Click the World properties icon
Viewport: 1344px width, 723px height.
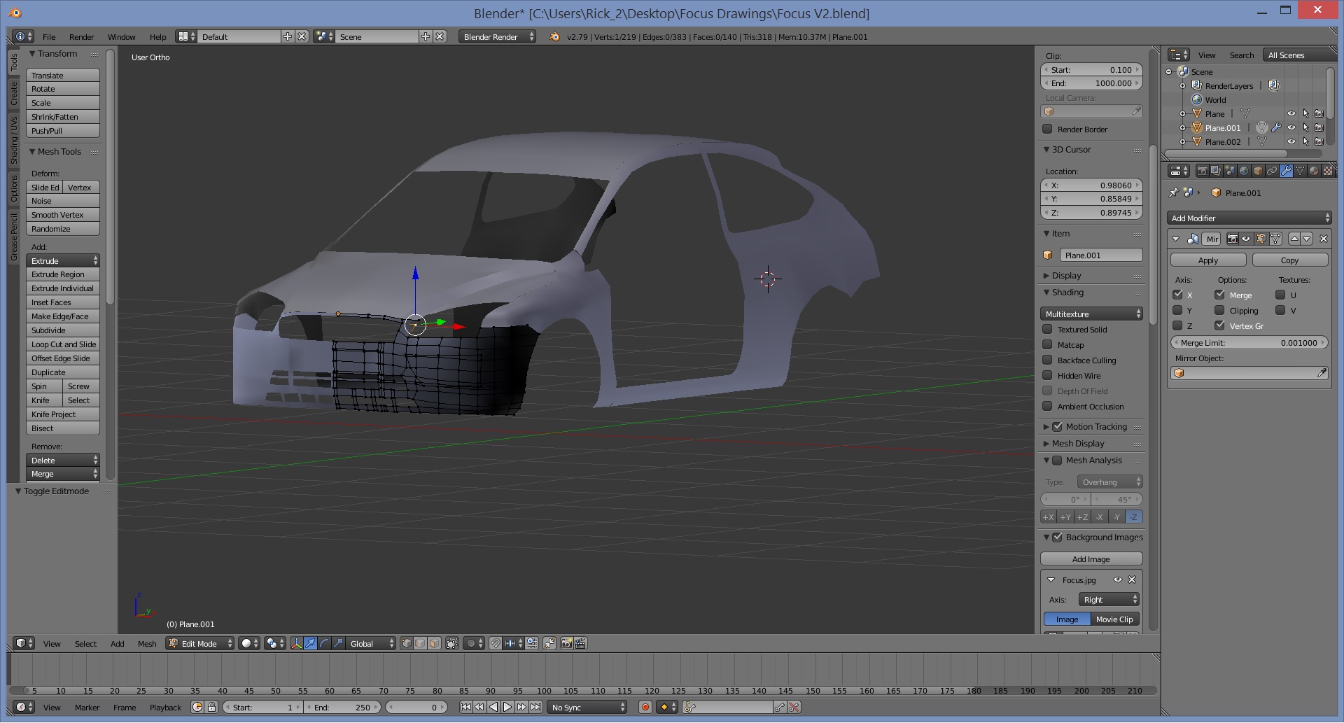(x=1244, y=171)
